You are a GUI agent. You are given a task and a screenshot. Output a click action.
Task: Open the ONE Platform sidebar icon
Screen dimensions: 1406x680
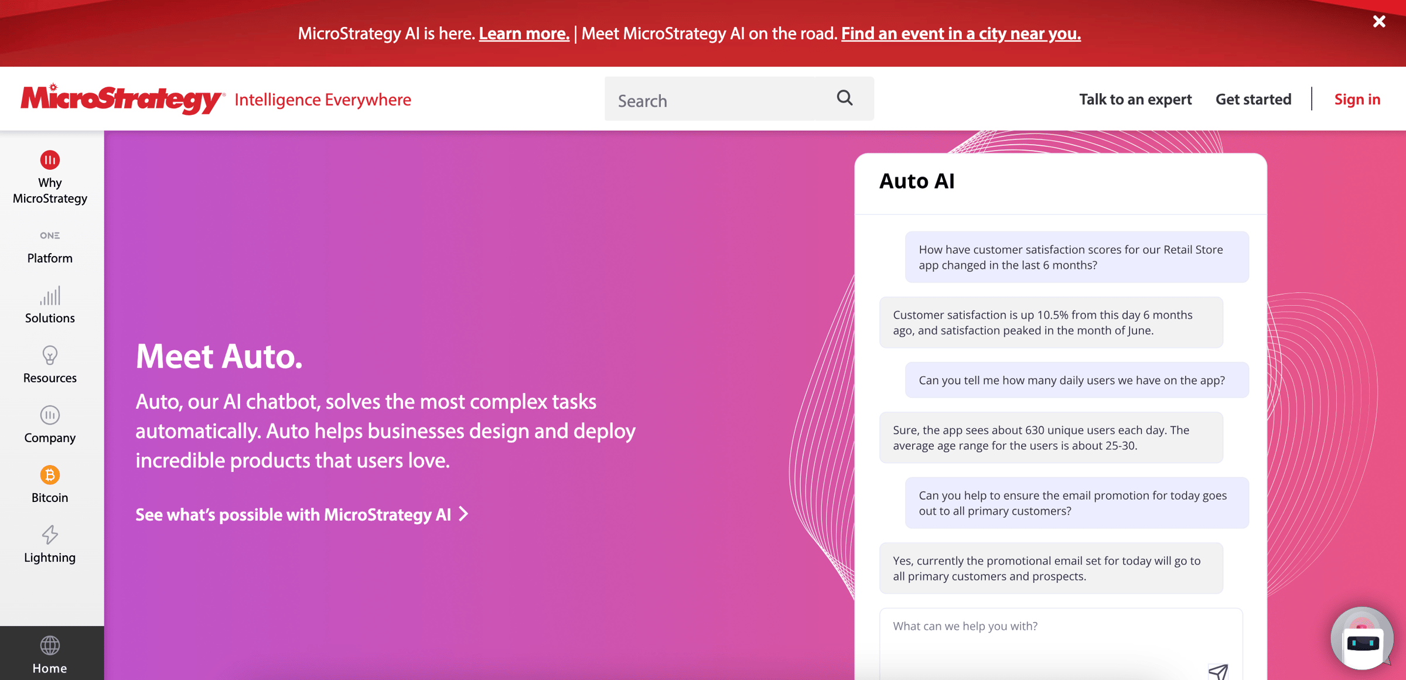(50, 235)
